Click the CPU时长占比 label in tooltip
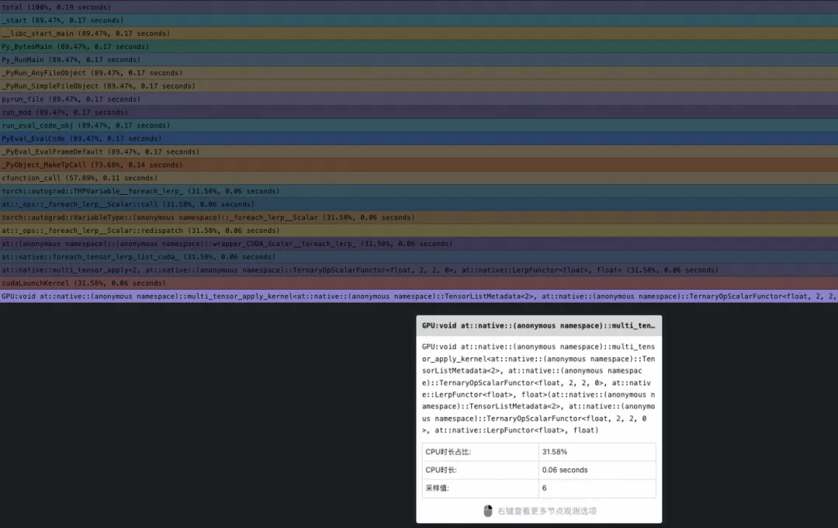Image resolution: width=838 pixels, height=528 pixels. tap(448, 451)
